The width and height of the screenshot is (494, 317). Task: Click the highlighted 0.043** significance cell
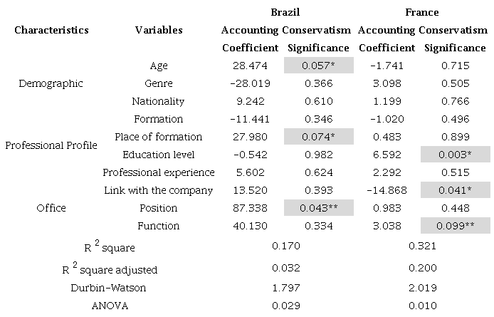pos(319,208)
